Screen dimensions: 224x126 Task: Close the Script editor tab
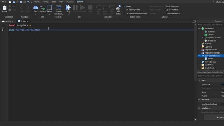27,21
